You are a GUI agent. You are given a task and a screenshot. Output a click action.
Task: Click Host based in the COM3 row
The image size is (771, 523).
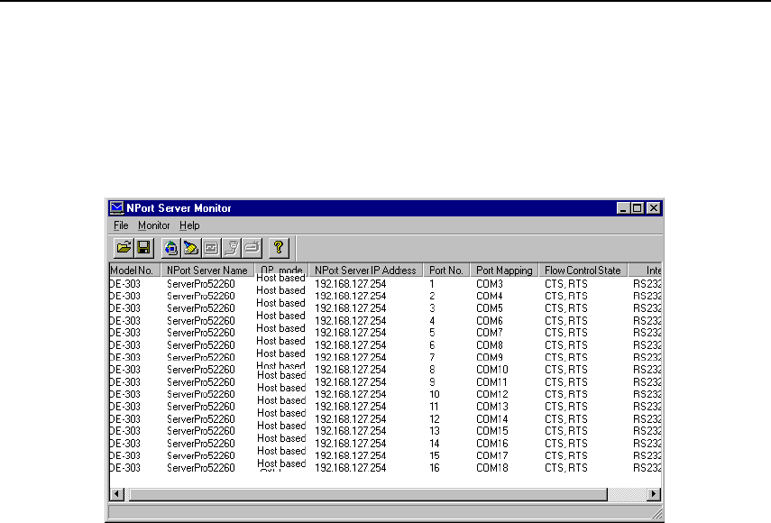tap(280, 279)
